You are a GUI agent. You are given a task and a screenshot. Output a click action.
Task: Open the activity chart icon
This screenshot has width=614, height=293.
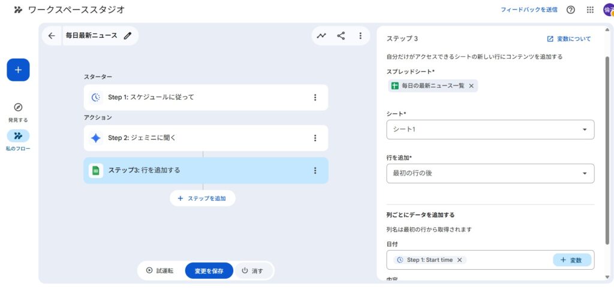click(322, 36)
